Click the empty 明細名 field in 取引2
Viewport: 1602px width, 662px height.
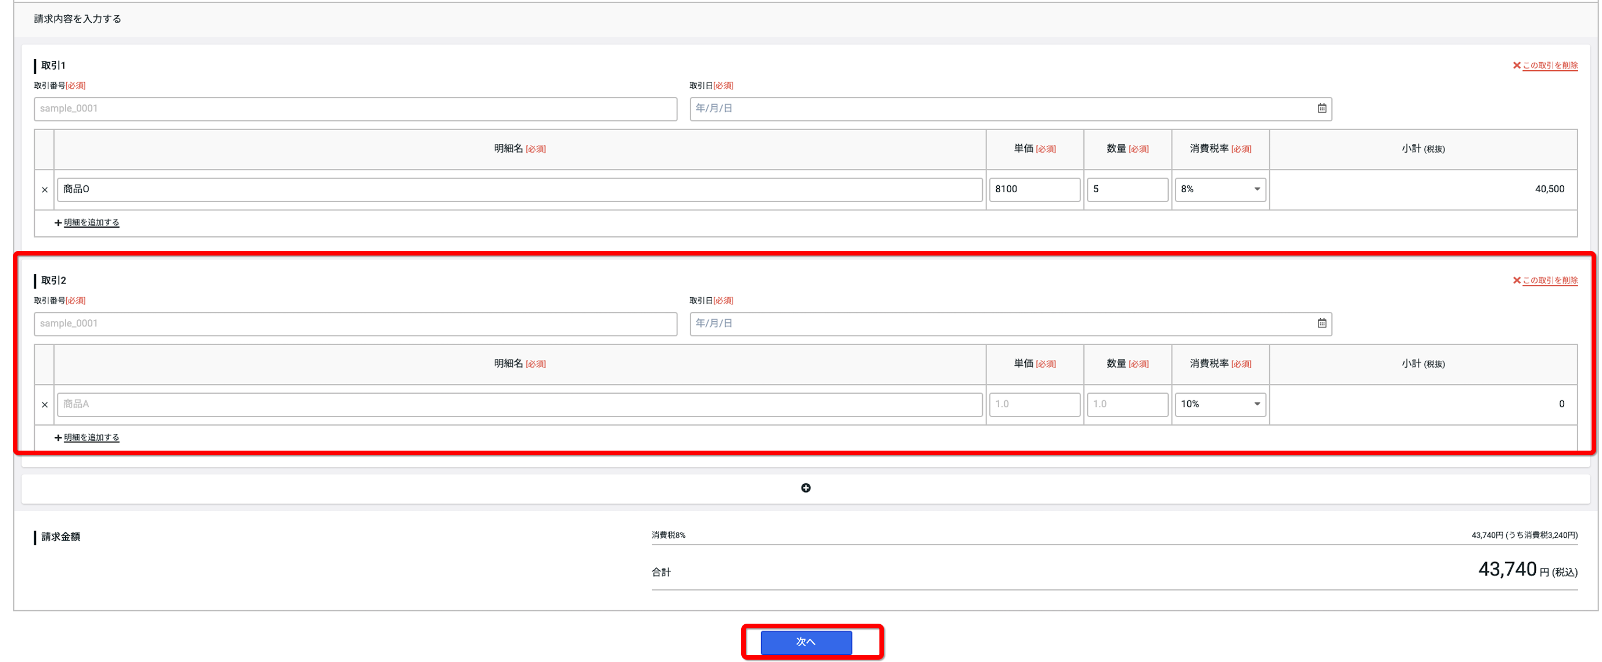pyautogui.click(x=519, y=404)
